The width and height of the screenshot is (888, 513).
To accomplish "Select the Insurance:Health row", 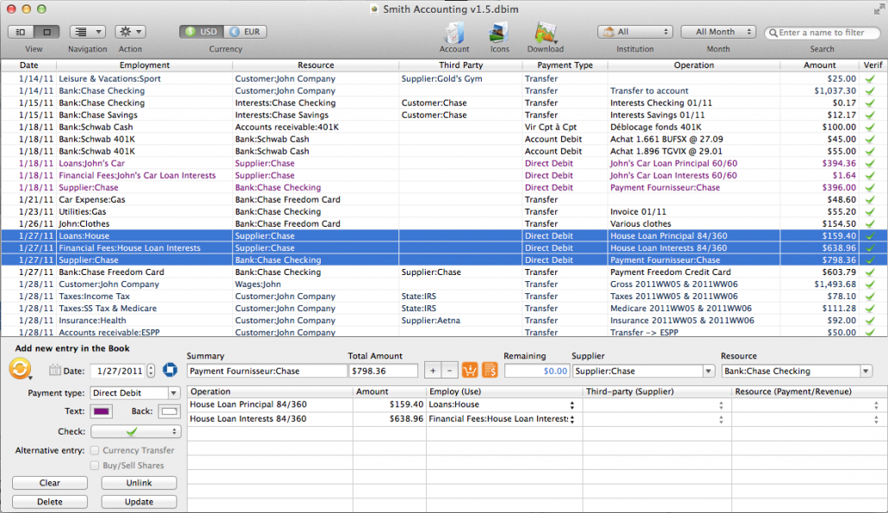I will [444, 321].
